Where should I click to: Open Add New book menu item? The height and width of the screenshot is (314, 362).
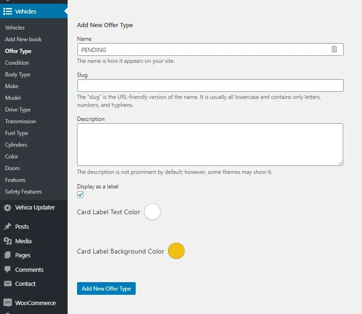pos(23,39)
